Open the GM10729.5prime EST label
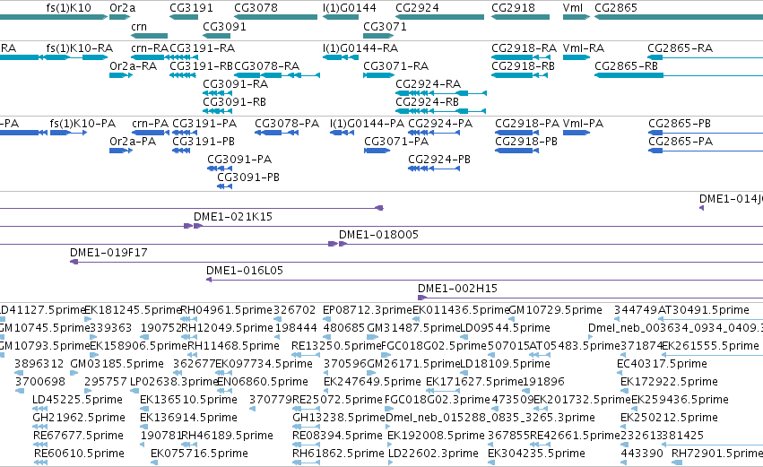Image resolution: width=763 pixels, height=467 pixels. click(x=556, y=310)
